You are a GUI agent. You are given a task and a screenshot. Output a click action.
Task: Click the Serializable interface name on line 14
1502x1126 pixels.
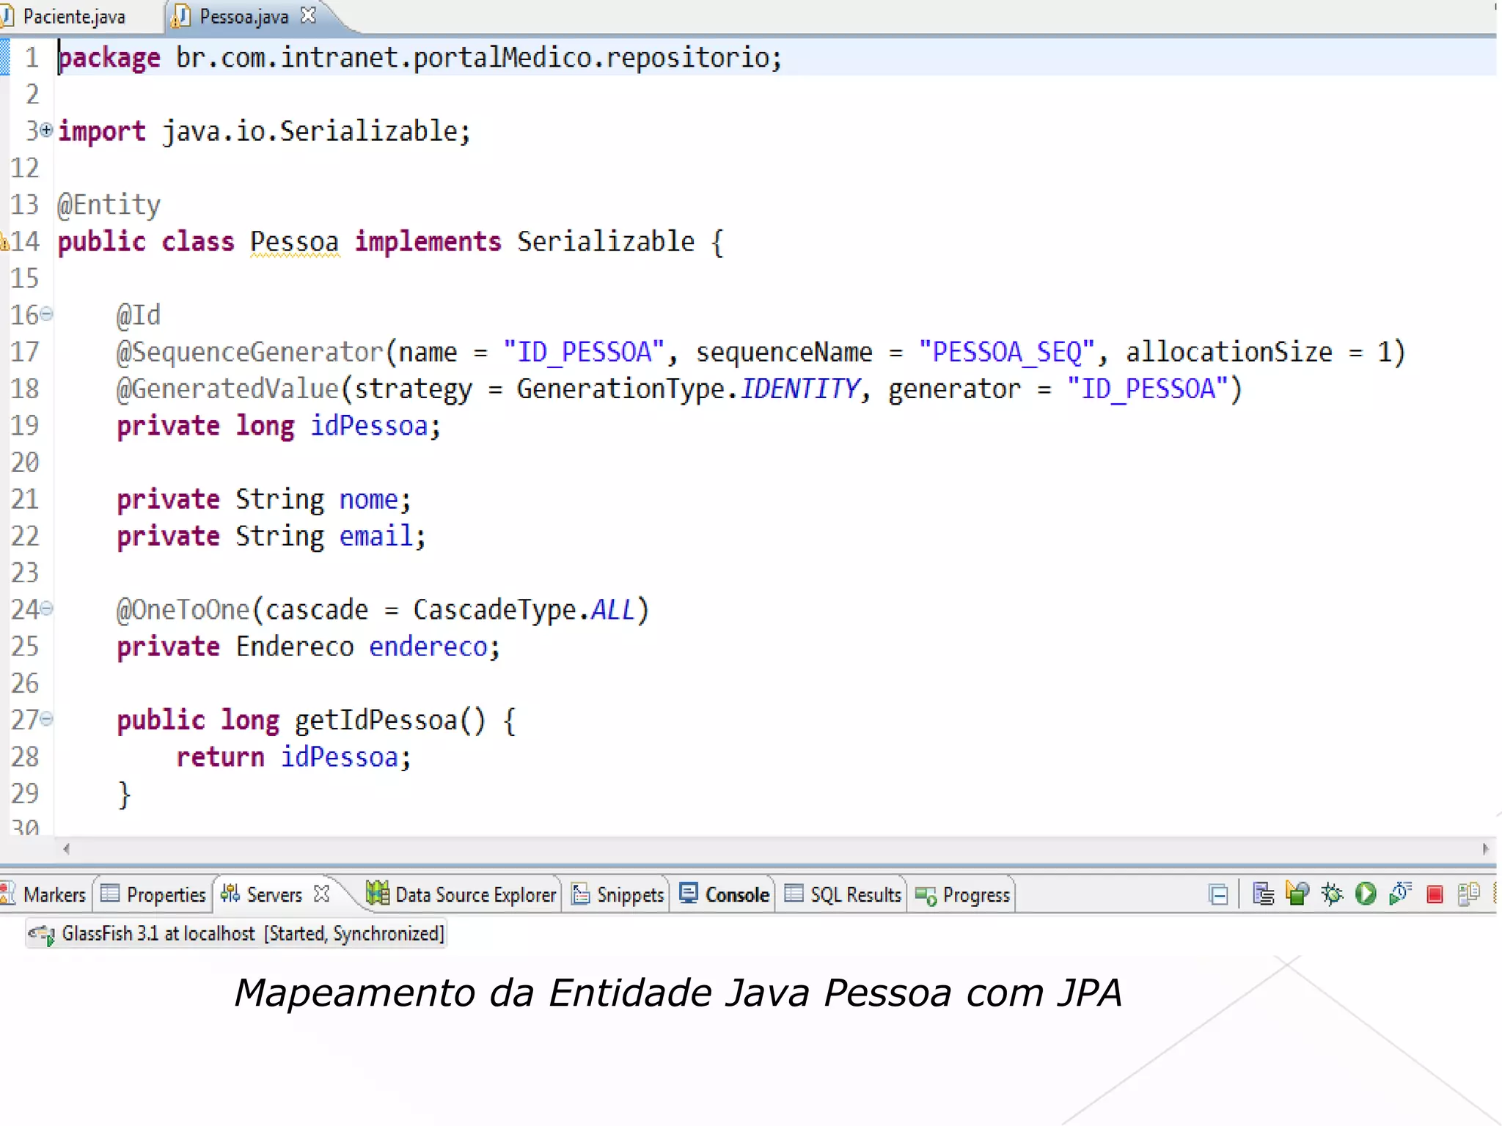[606, 241]
